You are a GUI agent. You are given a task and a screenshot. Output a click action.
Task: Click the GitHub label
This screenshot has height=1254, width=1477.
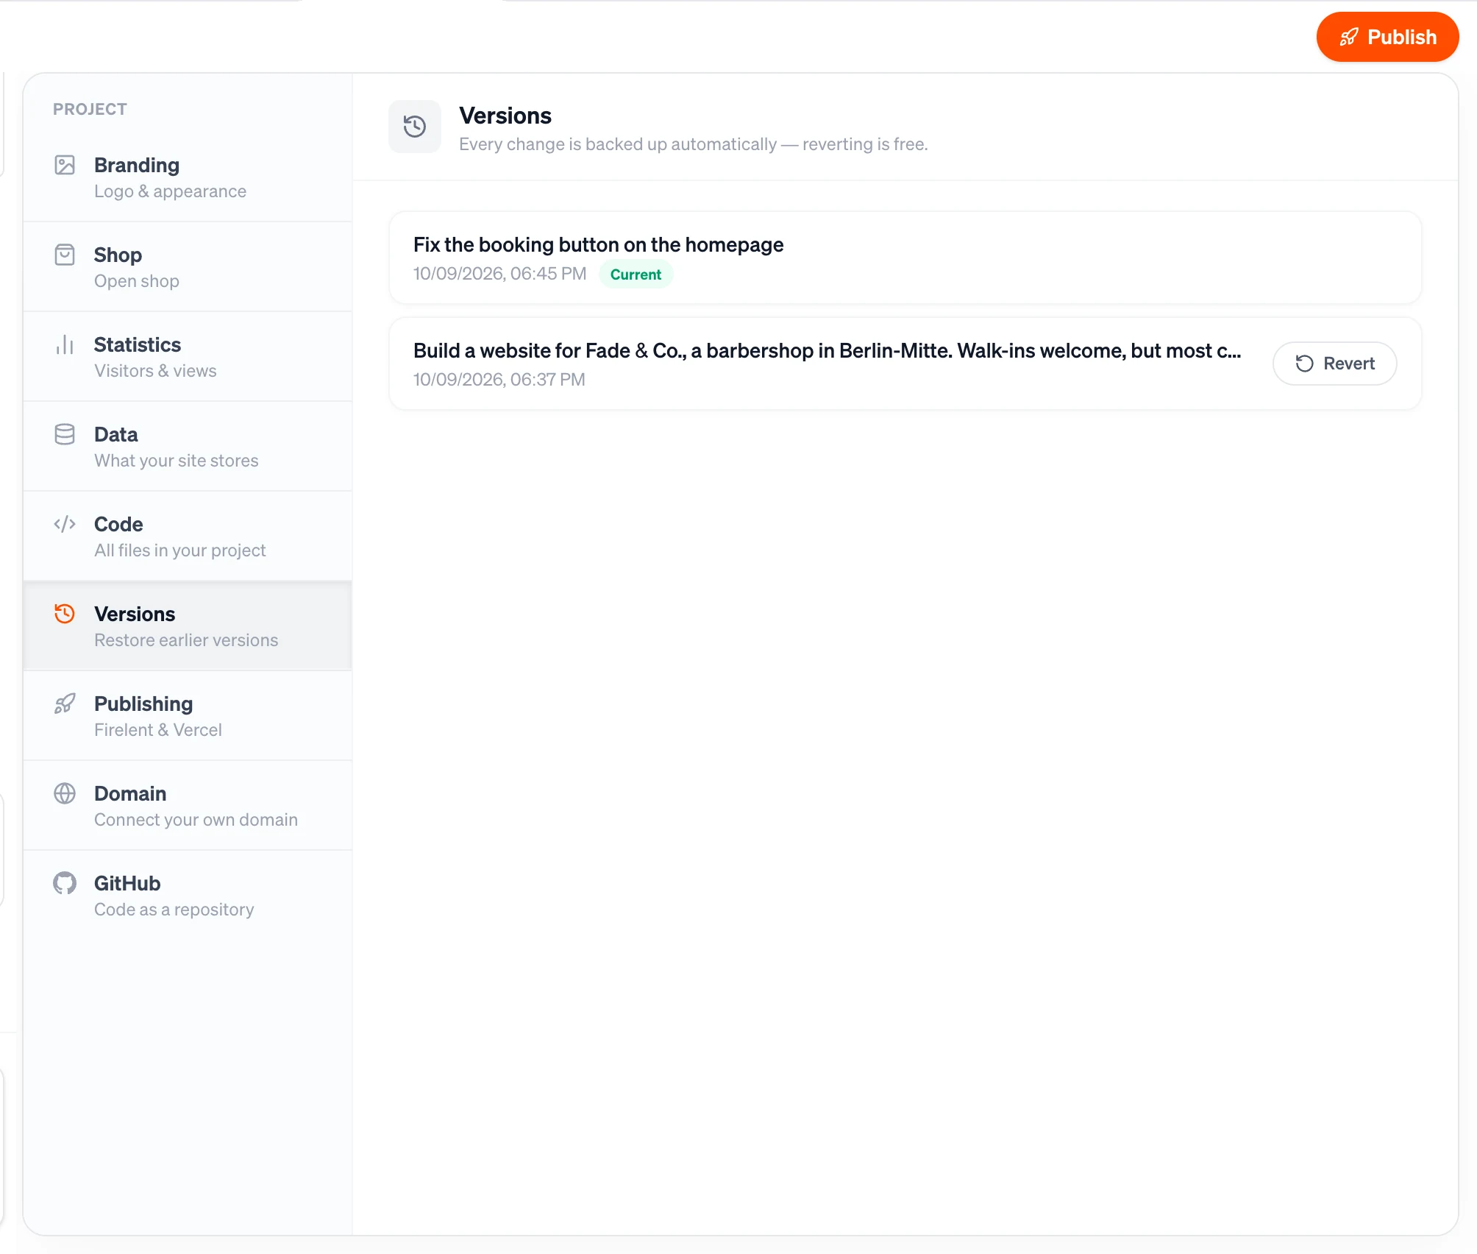[127, 883]
